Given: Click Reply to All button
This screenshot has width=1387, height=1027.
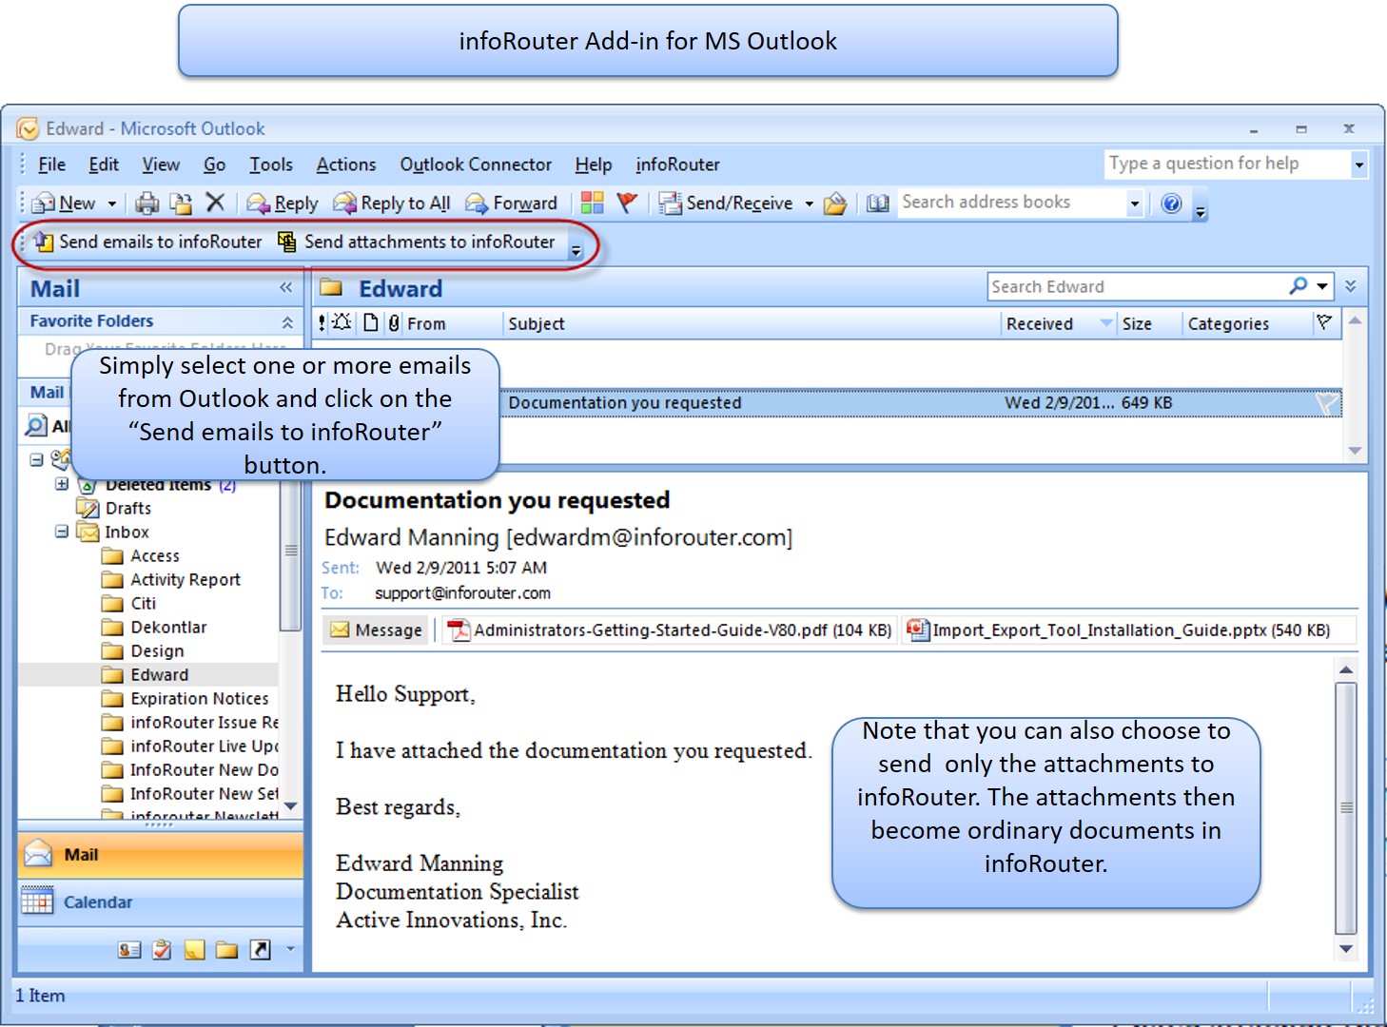Looking at the screenshot, I should pyautogui.click(x=392, y=203).
